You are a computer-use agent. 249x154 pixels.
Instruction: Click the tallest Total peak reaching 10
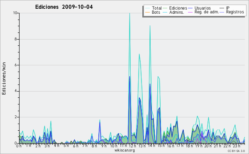[130, 13]
